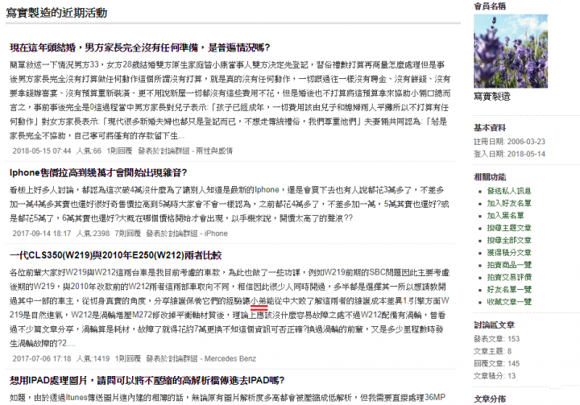Click the 人氣:66 popularity count
Screen dimensions: 580x405
click(x=89, y=151)
